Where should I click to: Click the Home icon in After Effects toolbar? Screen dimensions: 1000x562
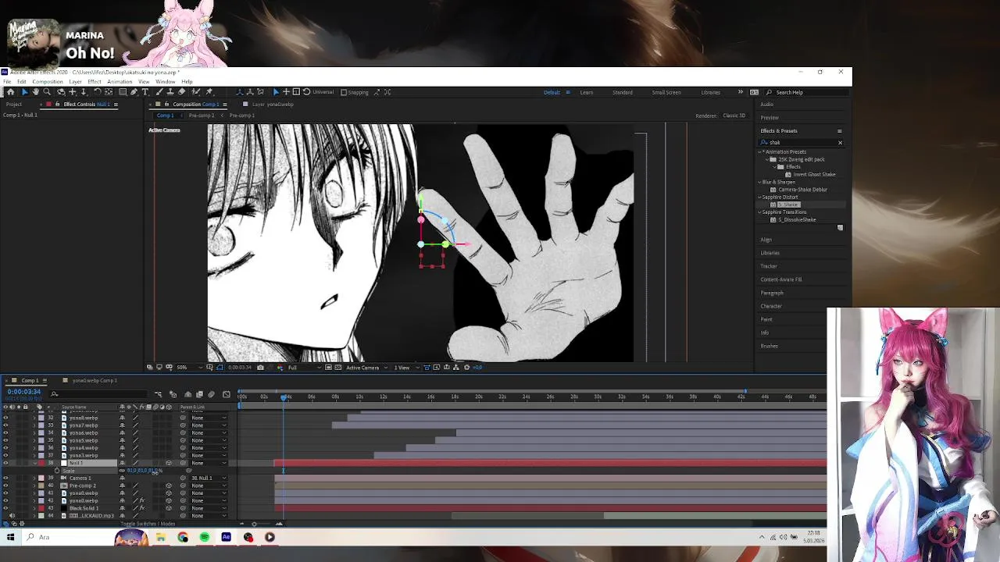10,92
